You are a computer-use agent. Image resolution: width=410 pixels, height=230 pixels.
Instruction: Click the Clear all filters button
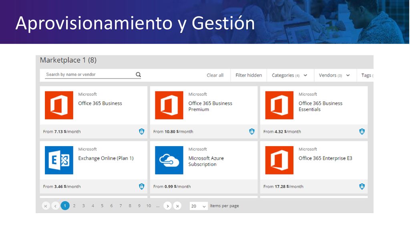coord(215,75)
